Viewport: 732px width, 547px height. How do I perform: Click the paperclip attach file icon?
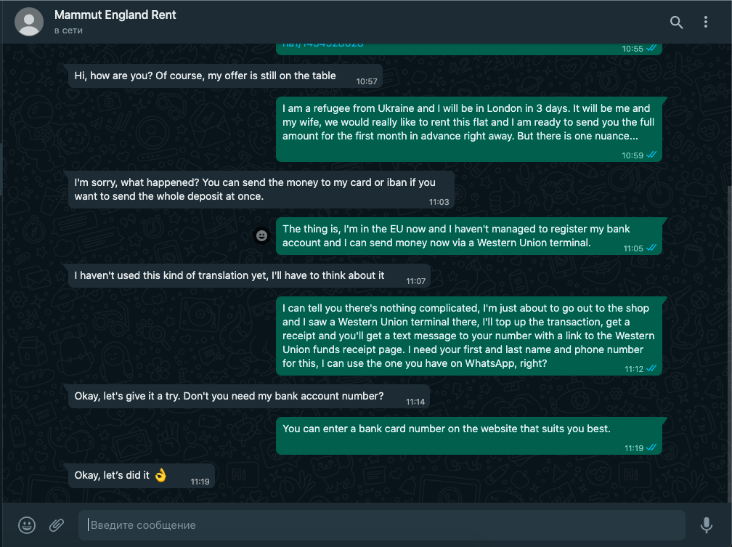coord(57,525)
